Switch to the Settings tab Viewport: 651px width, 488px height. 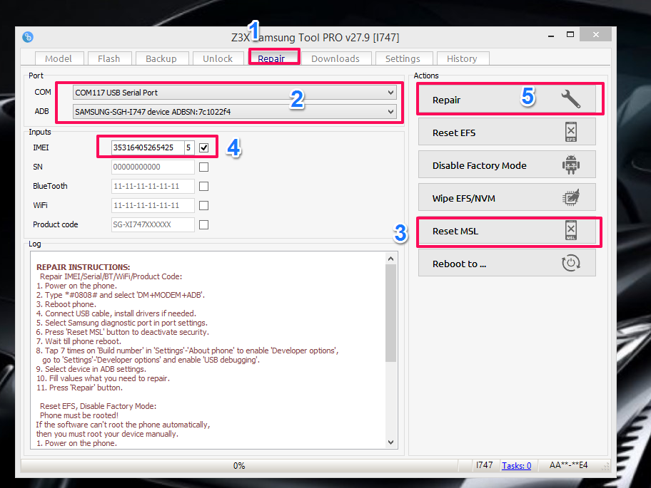click(x=403, y=59)
